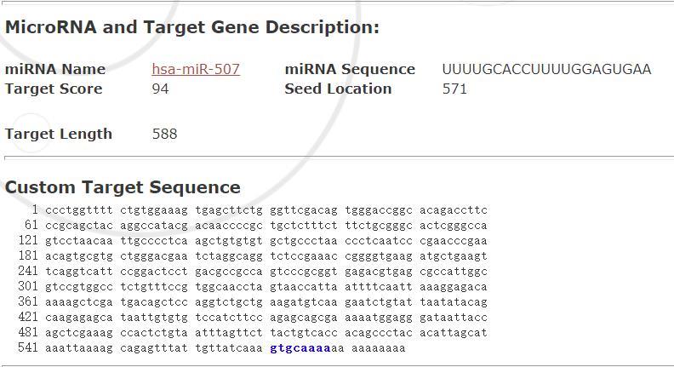Click the miRNA Name label
Image resolution: width=674 pixels, height=367 pixels.
click(55, 69)
